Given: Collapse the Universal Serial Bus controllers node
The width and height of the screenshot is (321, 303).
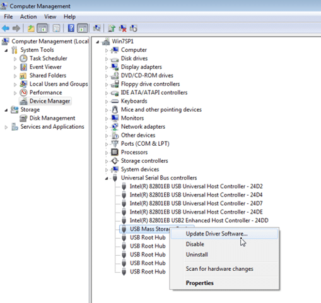Looking at the screenshot, I should (107, 179).
